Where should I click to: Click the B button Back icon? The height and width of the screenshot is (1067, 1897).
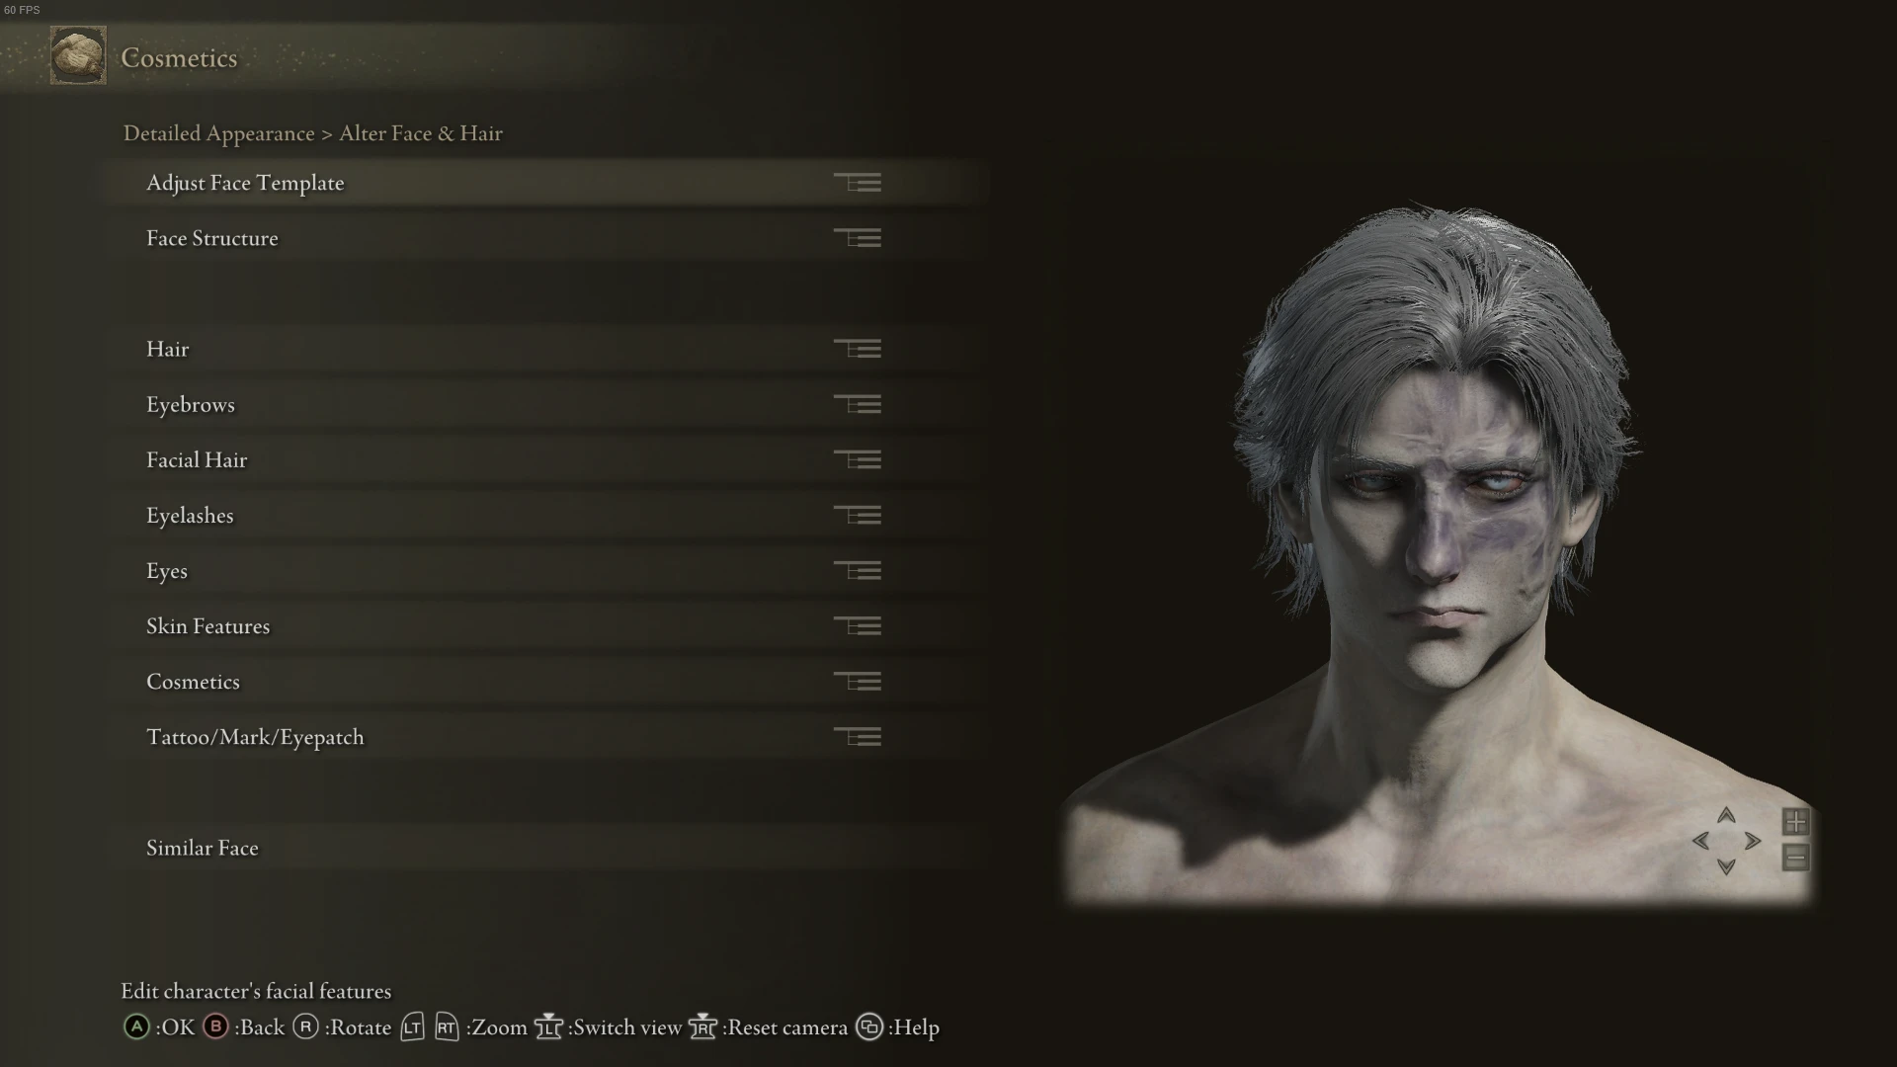click(x=215, y=1027)
